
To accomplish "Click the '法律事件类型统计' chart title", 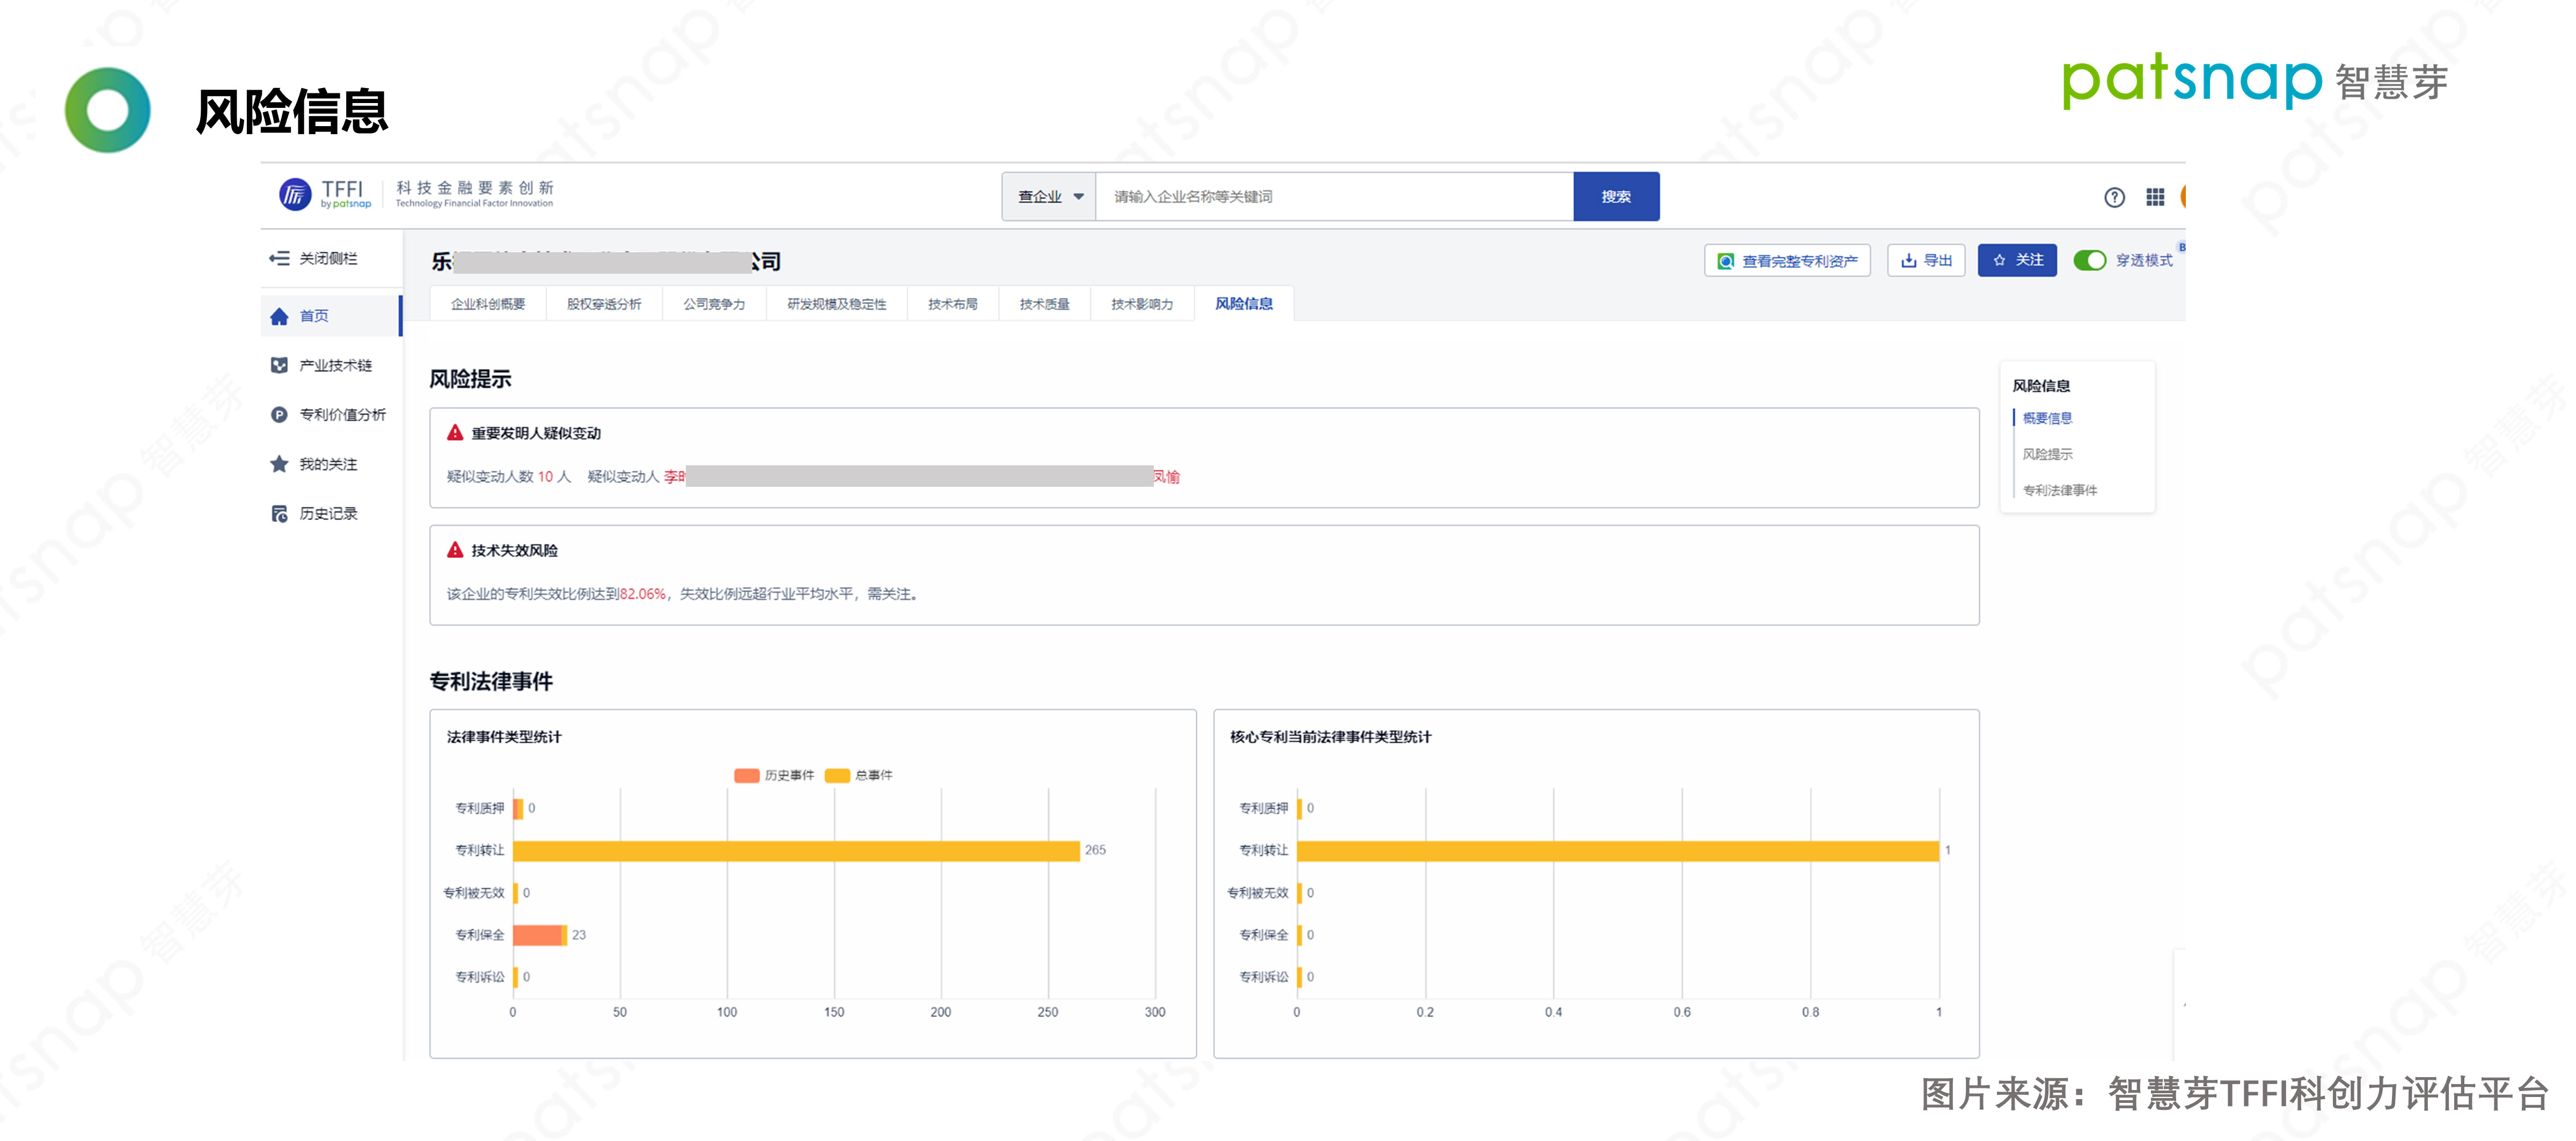I will coord(504,737).
